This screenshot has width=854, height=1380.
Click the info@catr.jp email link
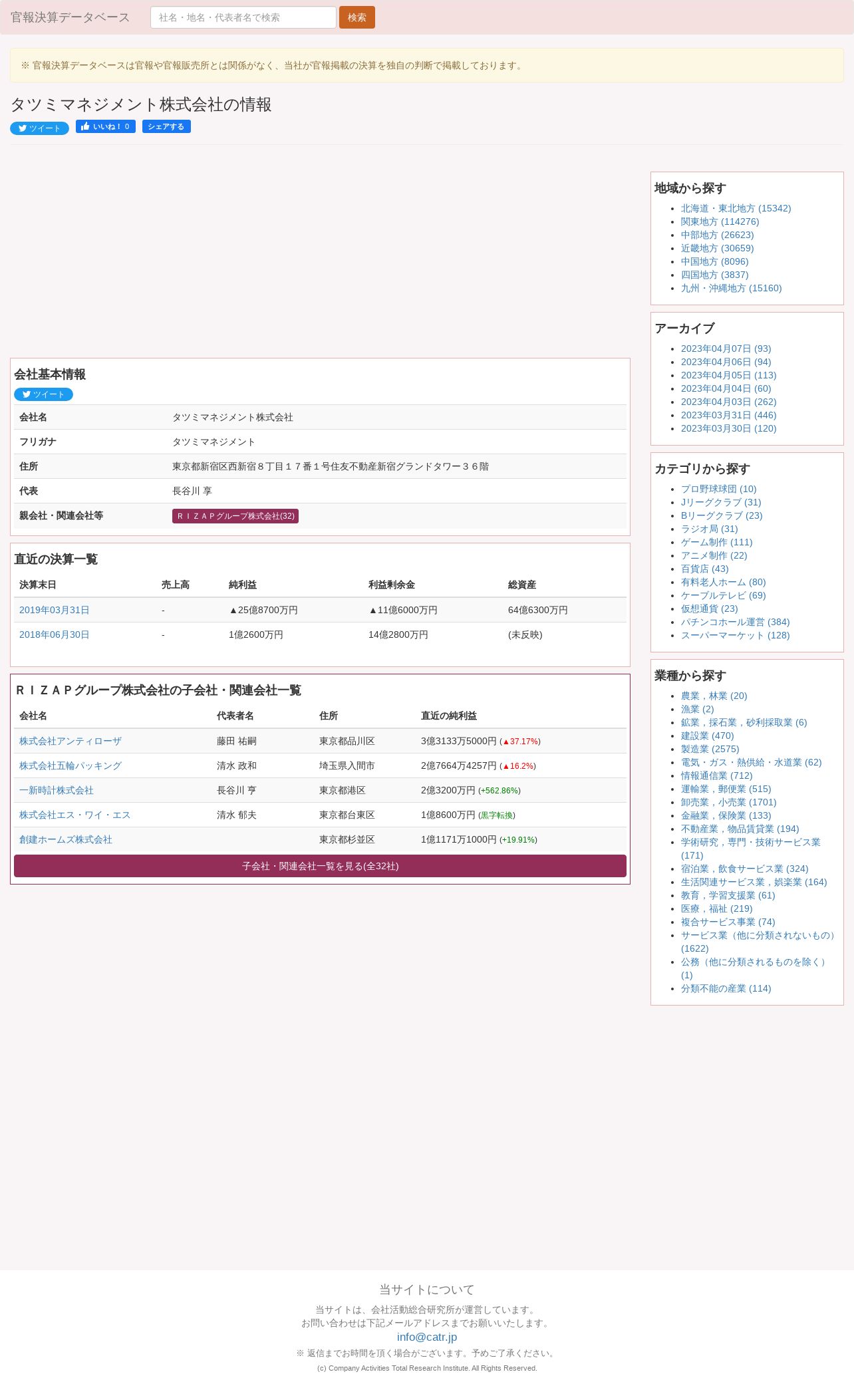pyautogui.click(x=427, y=1337)
